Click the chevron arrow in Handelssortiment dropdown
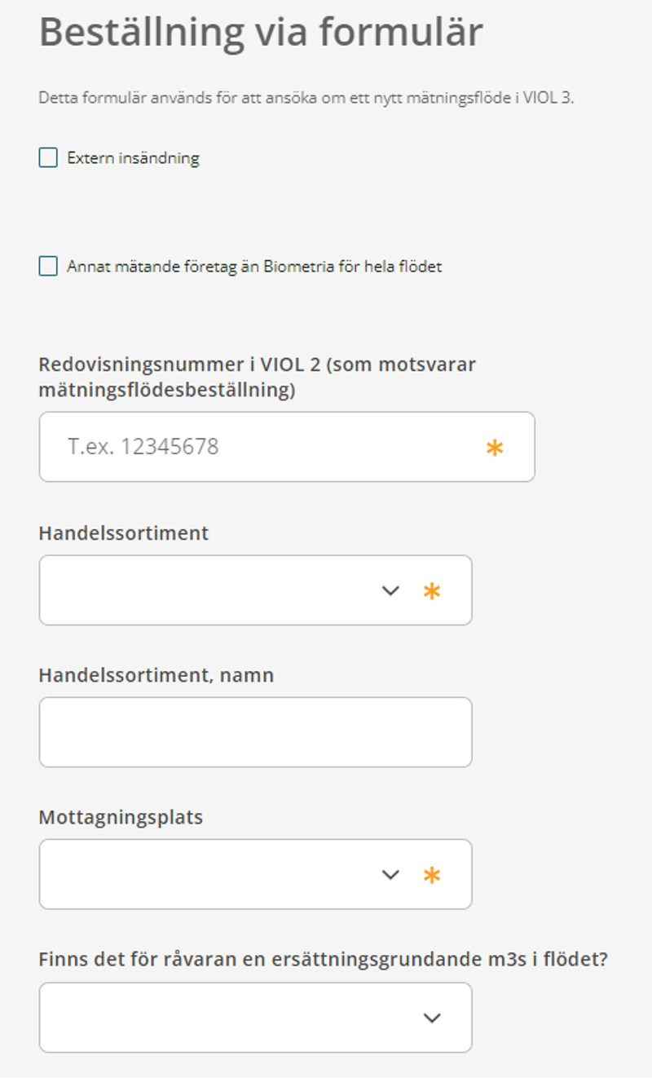The width and height of the screenshot is (652, 1078). click(x=391, y=590)
